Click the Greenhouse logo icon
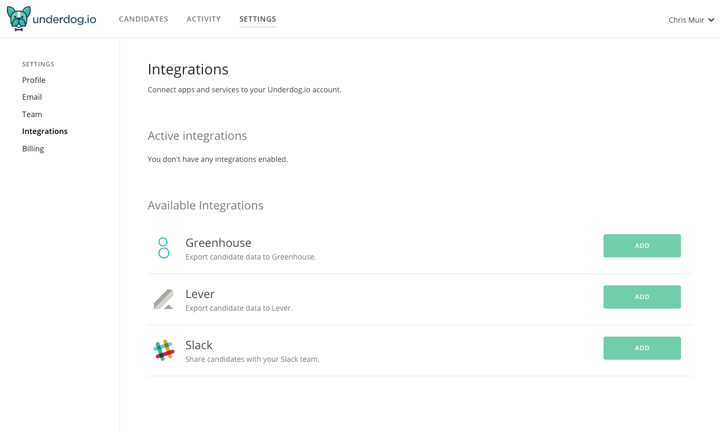The height and width of the screenshot is (432, 720). tap(163, 248)
